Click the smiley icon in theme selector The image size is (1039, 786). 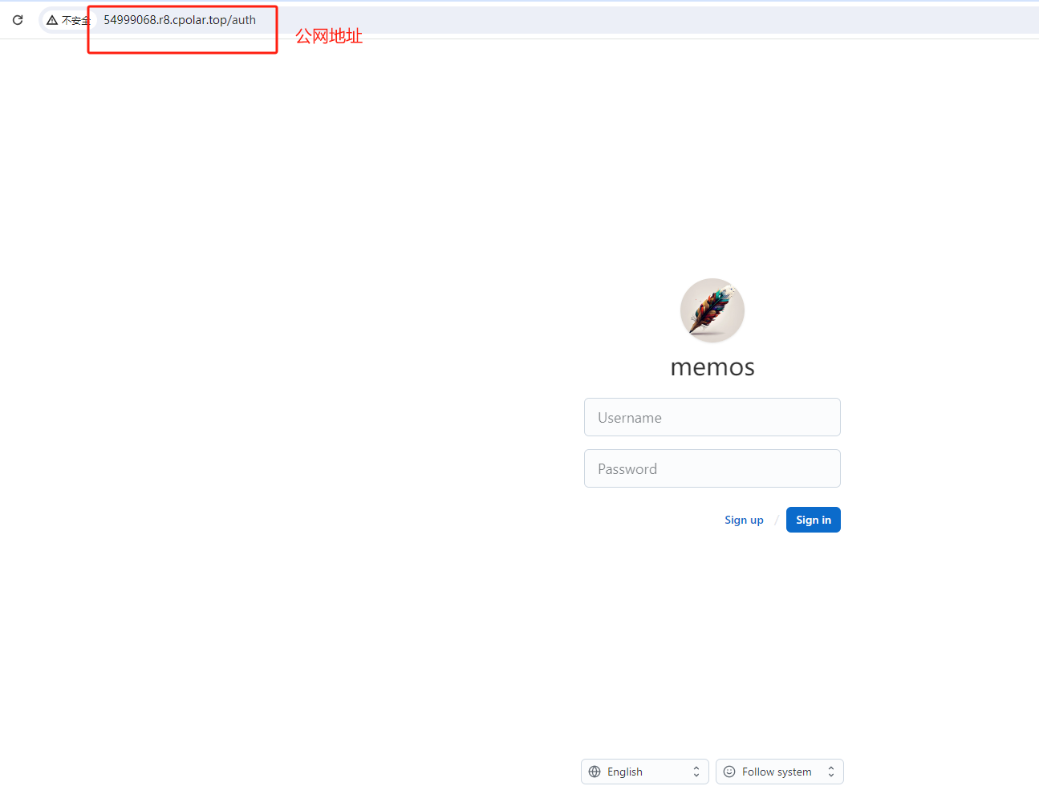[x=729, y=772]
